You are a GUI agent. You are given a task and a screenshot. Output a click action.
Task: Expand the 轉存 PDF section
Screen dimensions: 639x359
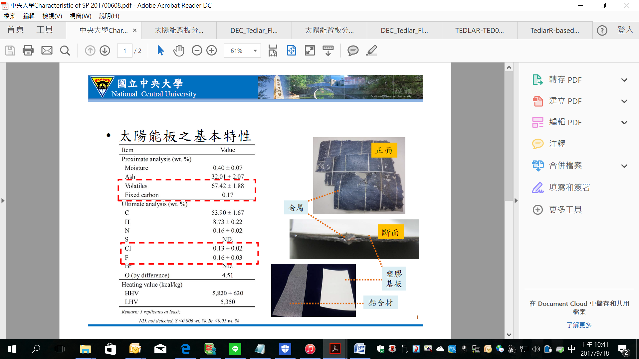624,80
